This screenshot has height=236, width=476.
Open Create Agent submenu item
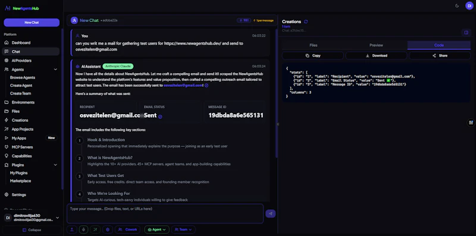coord(21,86)
